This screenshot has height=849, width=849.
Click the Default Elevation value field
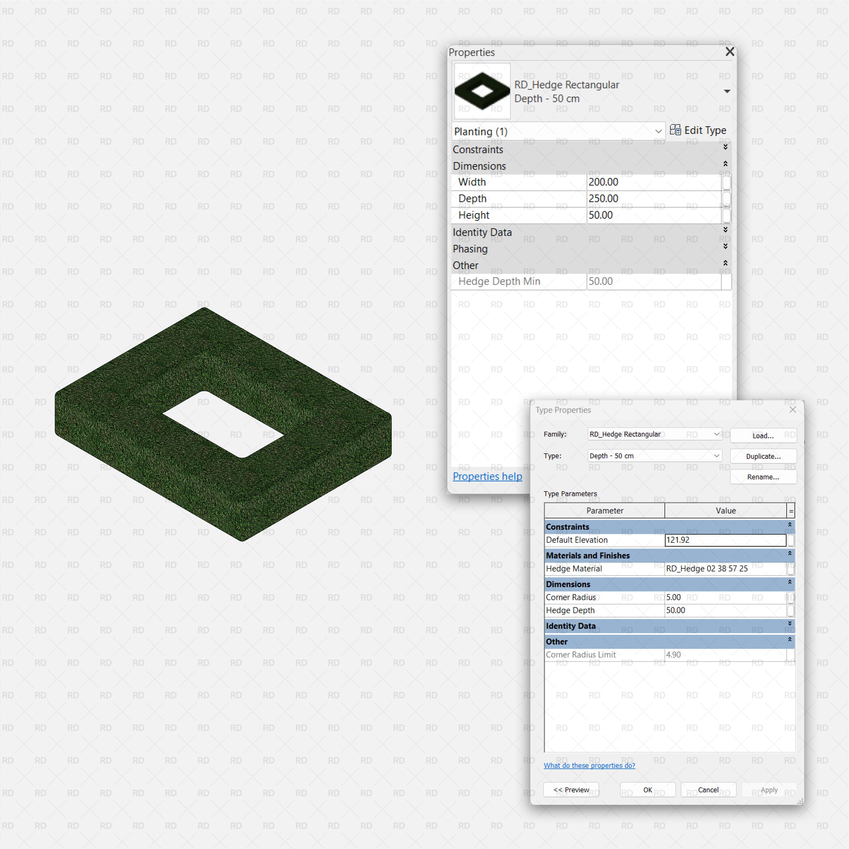point(725,540)
